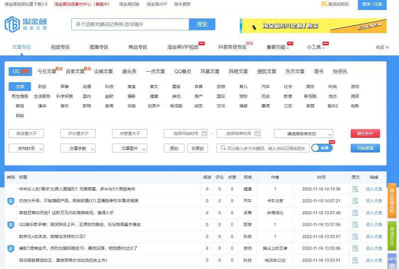Click the 原 badge beside the QQ音乐 article

(10, 225)
